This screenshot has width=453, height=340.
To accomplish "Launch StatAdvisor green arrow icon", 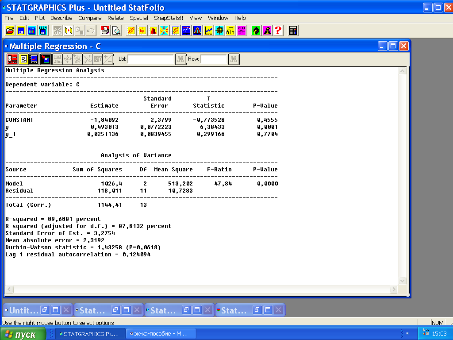I will pos(256,31).
